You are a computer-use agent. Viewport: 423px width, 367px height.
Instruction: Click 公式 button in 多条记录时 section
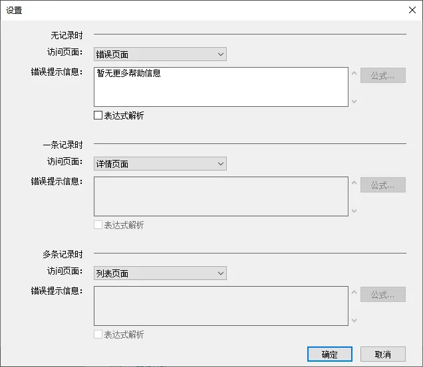[x=382, y=295]
